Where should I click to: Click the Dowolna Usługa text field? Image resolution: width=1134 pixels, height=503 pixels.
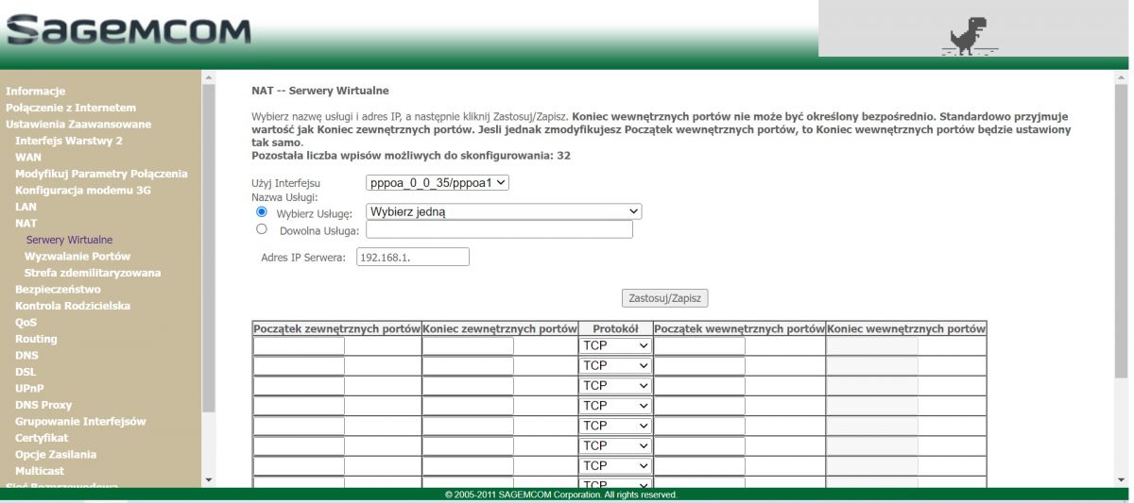point(499,229)
